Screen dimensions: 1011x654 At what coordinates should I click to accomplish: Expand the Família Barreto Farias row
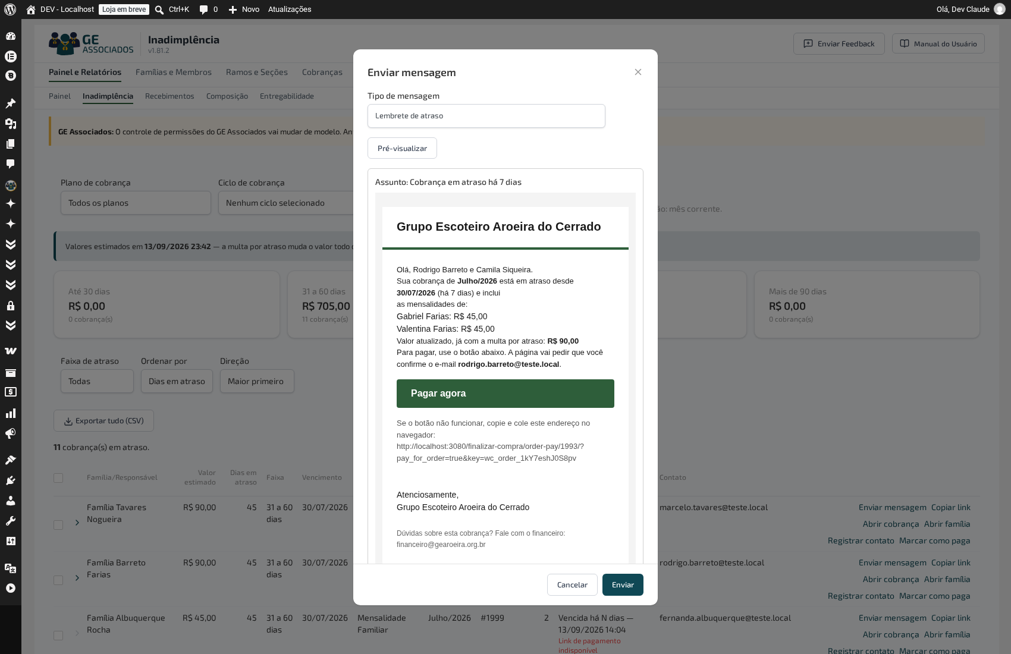[77, 578]
